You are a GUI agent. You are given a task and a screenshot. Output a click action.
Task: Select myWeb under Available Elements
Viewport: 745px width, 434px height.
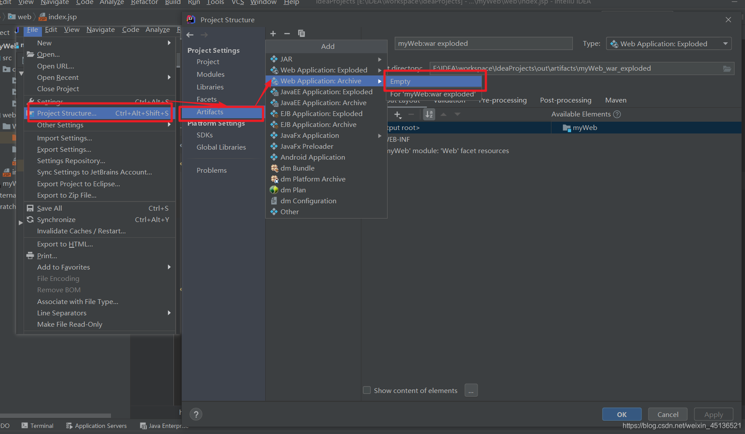click(585, 128)
